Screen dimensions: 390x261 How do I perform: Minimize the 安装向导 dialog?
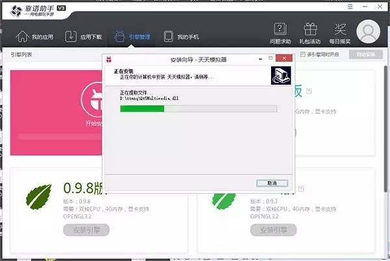click(261, 59)
